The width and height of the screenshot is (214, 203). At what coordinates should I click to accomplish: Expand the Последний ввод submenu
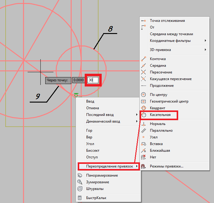coord(137,115)
